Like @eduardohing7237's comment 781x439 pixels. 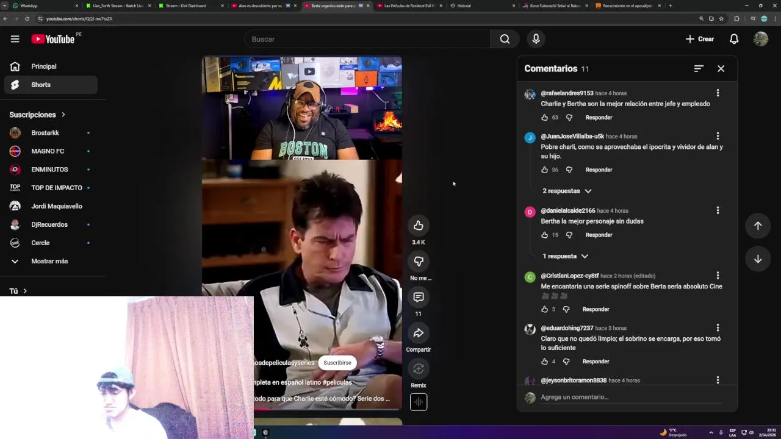[545, 362]
